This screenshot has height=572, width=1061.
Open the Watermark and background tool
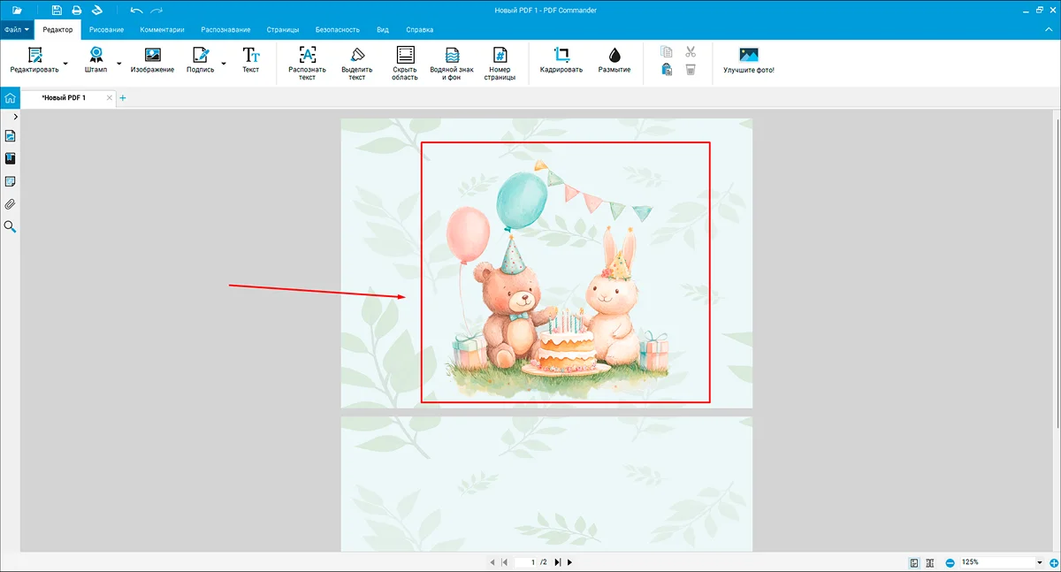452,62
